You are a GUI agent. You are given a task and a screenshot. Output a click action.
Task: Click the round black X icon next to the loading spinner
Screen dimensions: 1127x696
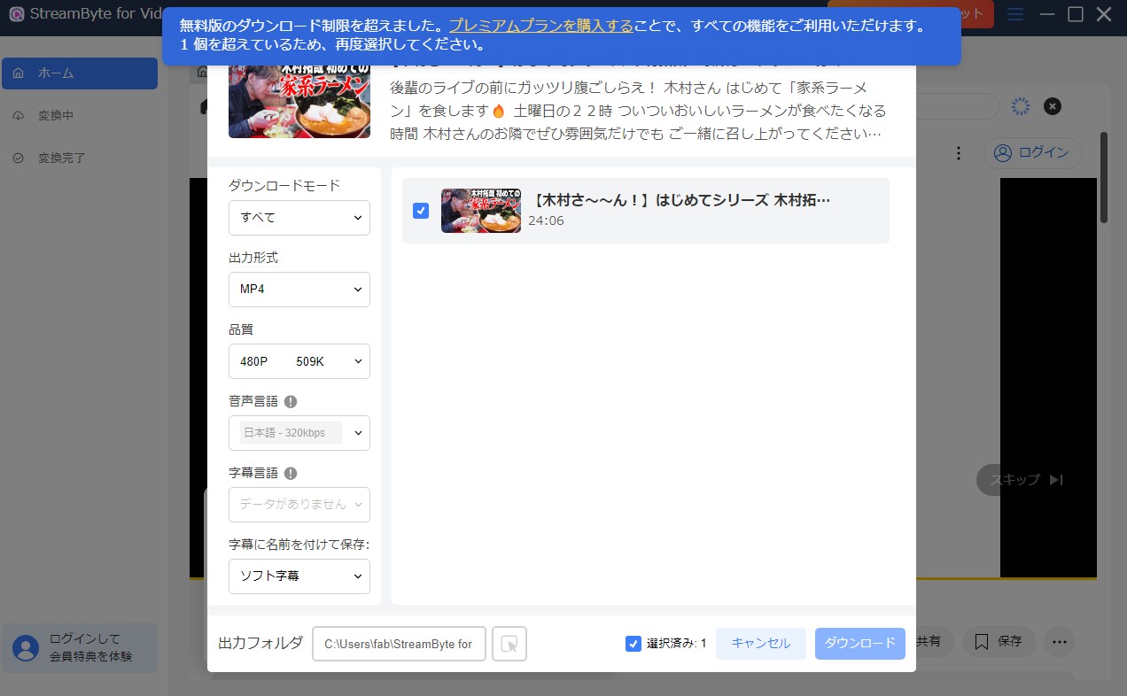(x=1052, y=106)
